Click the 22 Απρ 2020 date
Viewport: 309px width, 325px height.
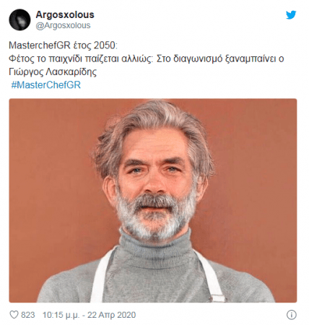(x=111, y=315)
